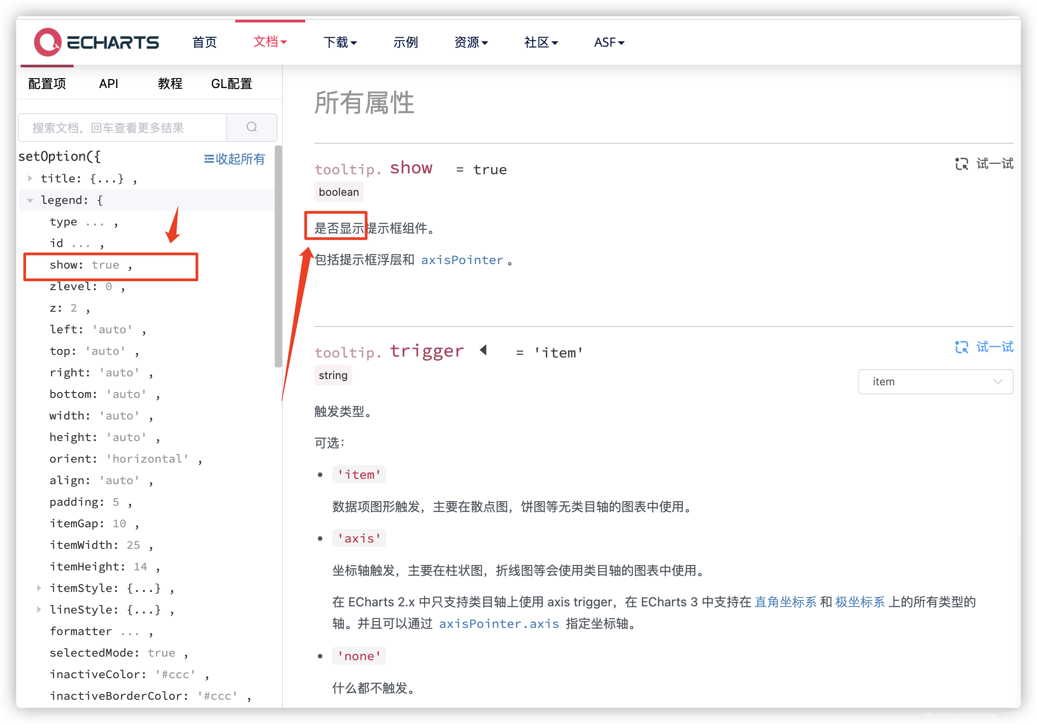Follow the 直角坐标系 link
This screenshot has width=1037, height=724.
pos(786,602)
